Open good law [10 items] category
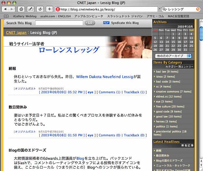This screenshot has width=203, height=171. pyautogui.click(x=169, y=117)
